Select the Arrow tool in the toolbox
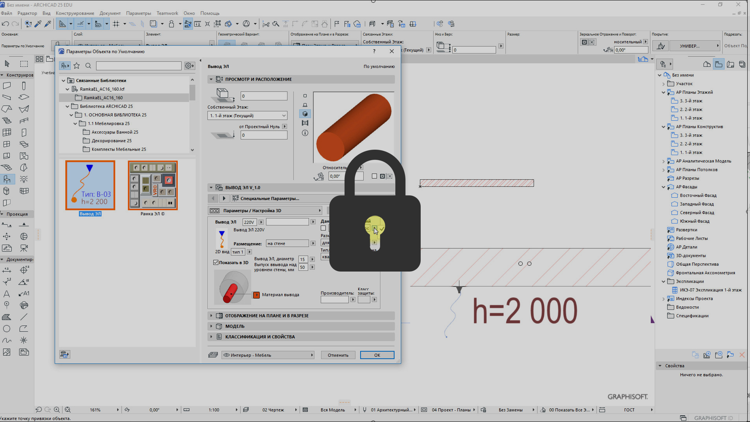750x422 pixels. pos(7,64)
